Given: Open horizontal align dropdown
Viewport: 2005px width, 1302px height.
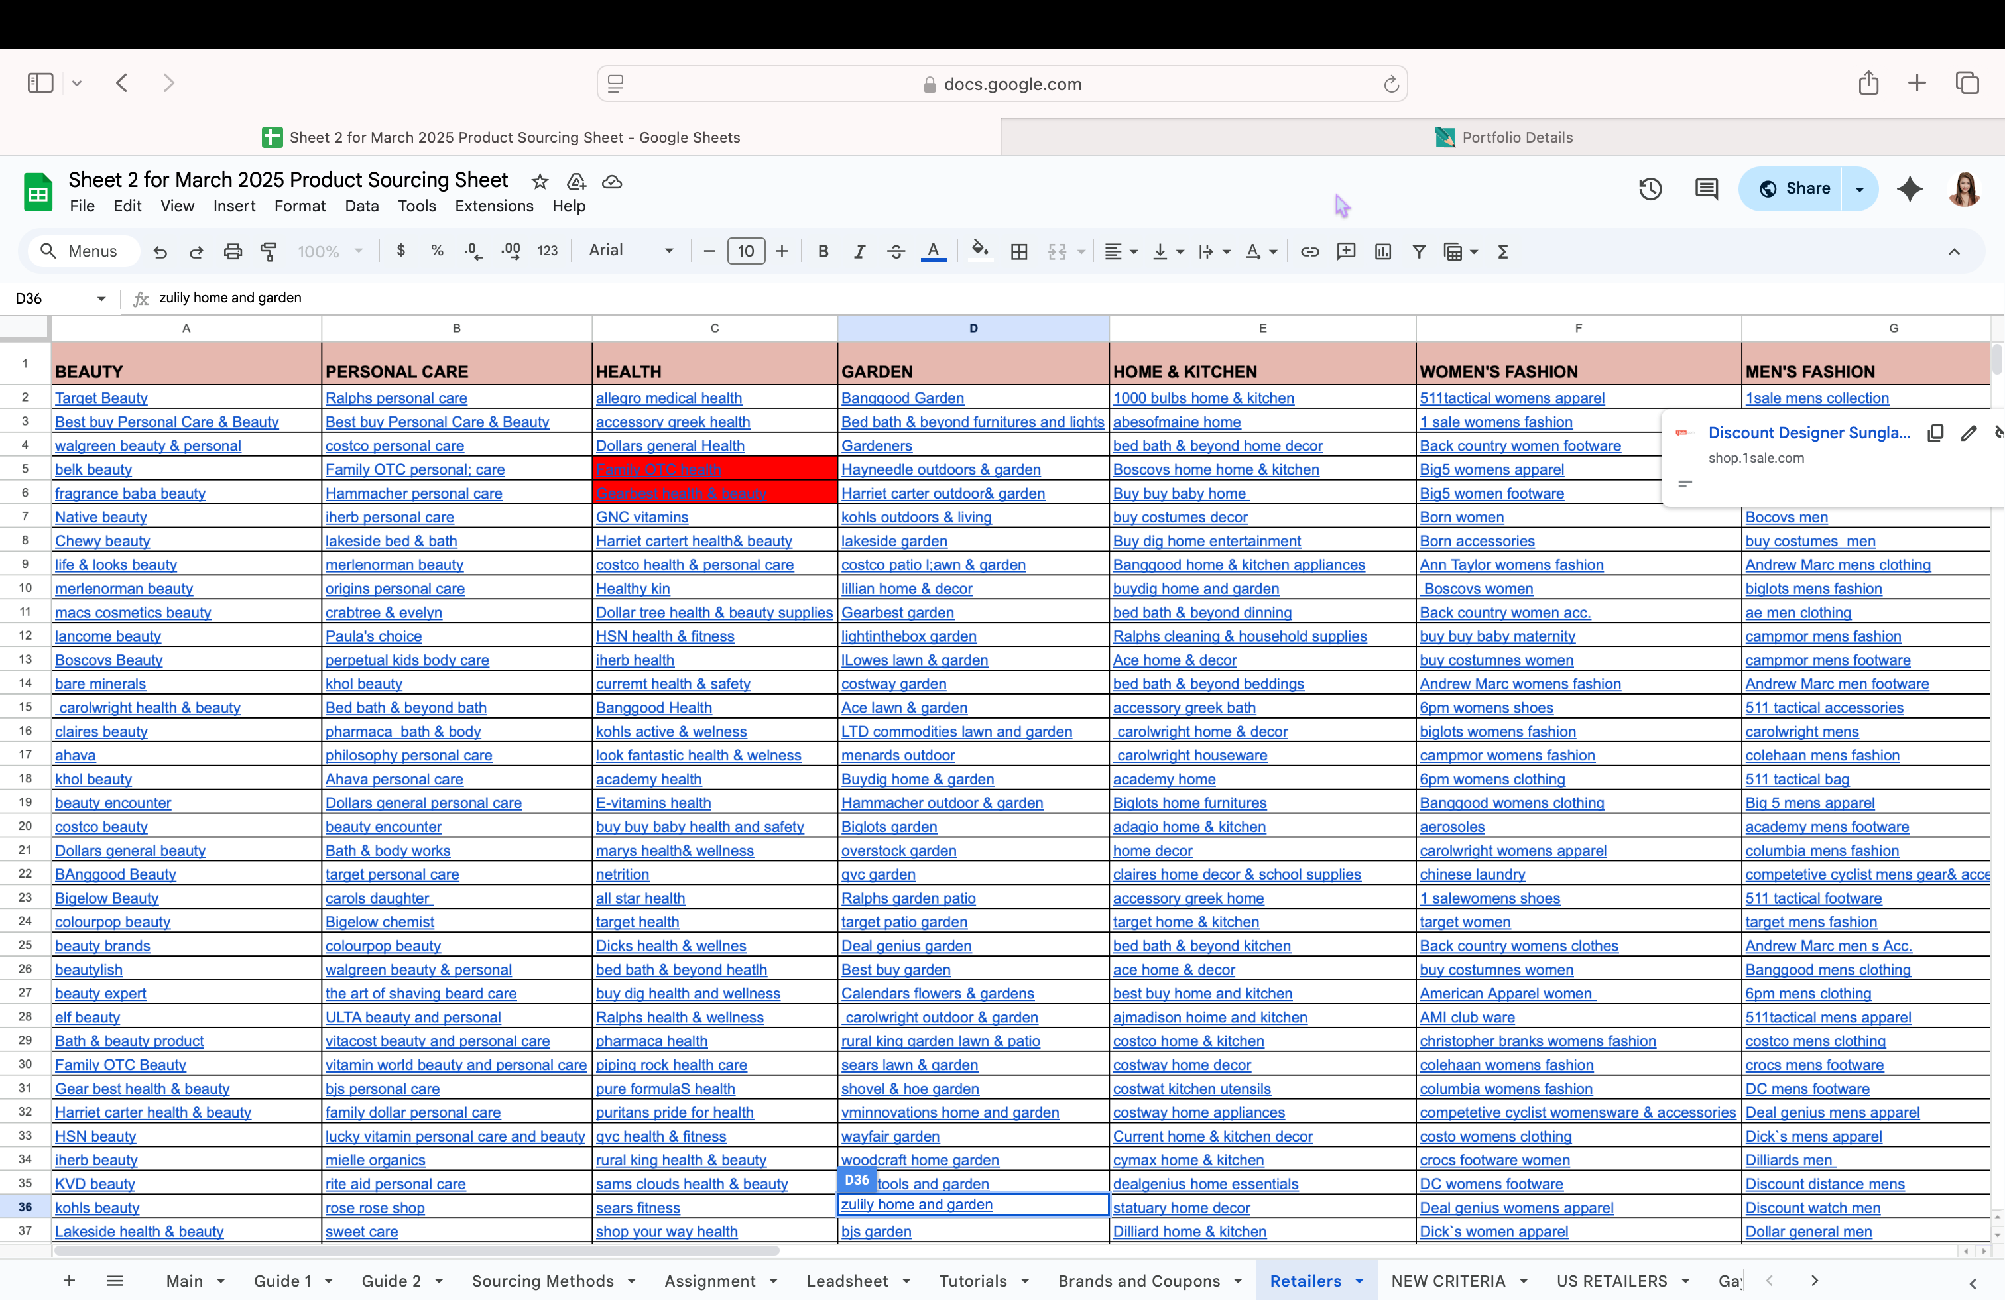Looking at the screenshot, I should [1121, 251].
